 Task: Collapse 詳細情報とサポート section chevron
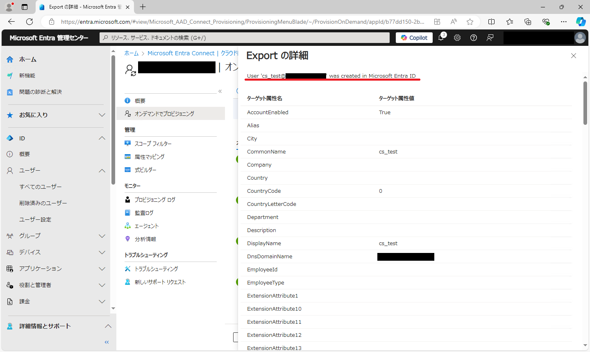[x=108, y=326]
